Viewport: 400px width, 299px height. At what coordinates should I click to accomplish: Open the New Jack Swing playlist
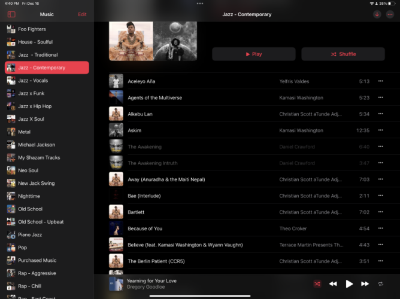tap(47, 183)
